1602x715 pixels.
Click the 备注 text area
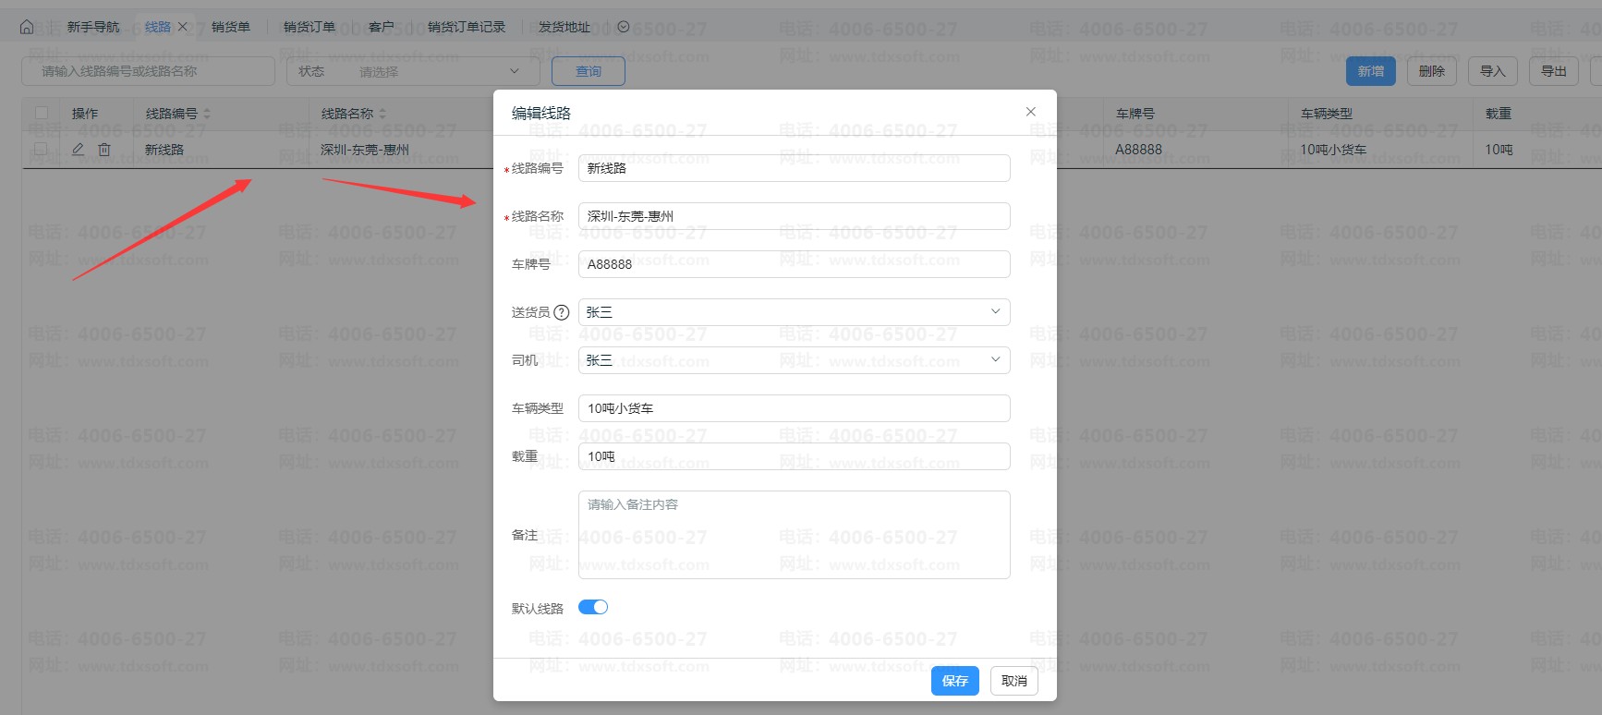(x=794, y=535)
